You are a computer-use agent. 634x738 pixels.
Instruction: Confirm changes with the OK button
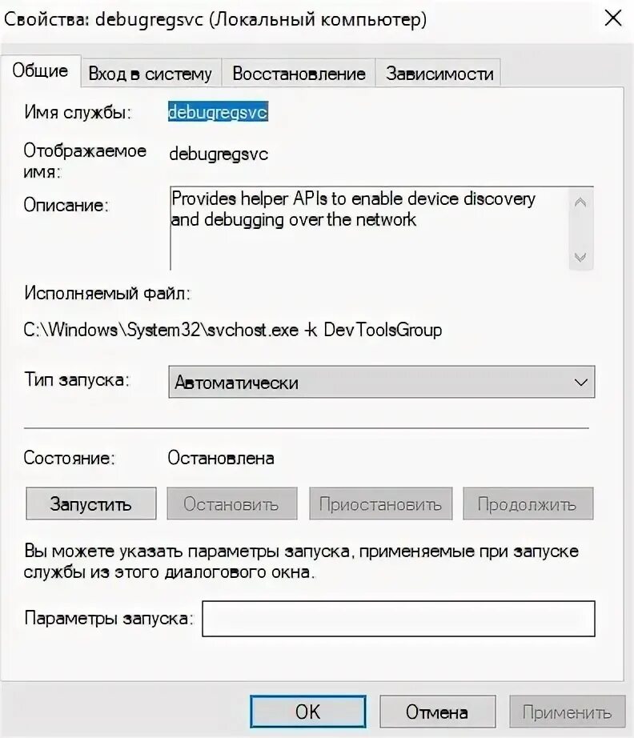coord(308,712)
